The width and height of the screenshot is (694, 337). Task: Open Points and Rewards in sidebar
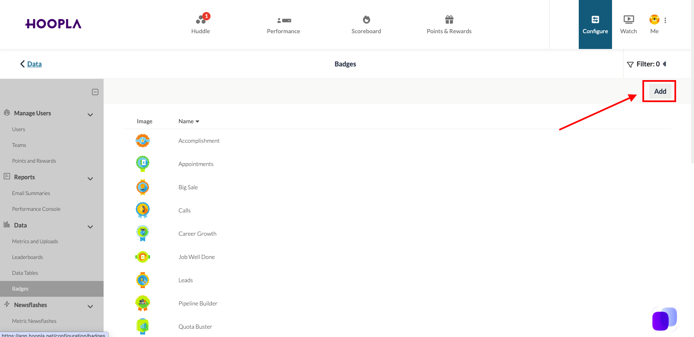(x=34, y=161)
